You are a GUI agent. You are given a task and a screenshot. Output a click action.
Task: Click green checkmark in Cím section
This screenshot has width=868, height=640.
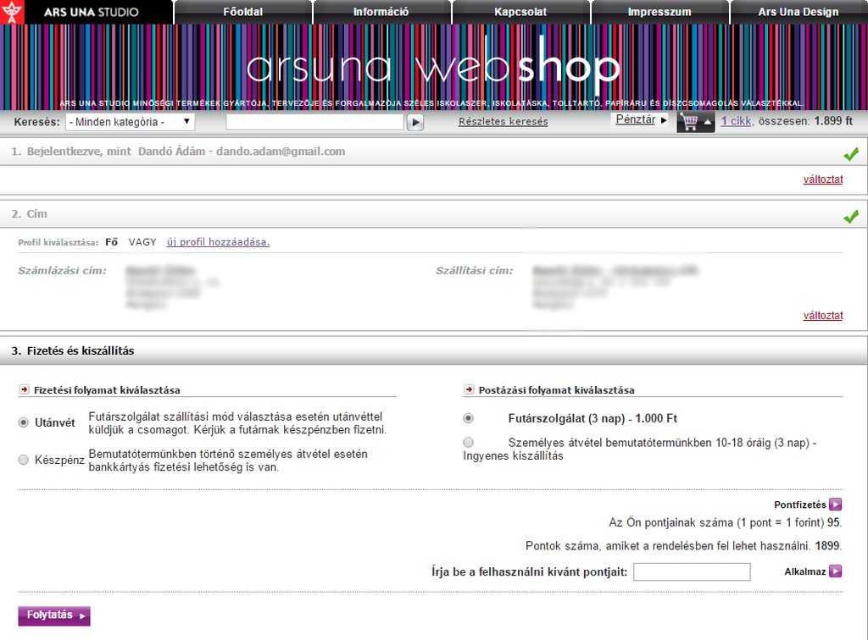pos(850,217)
